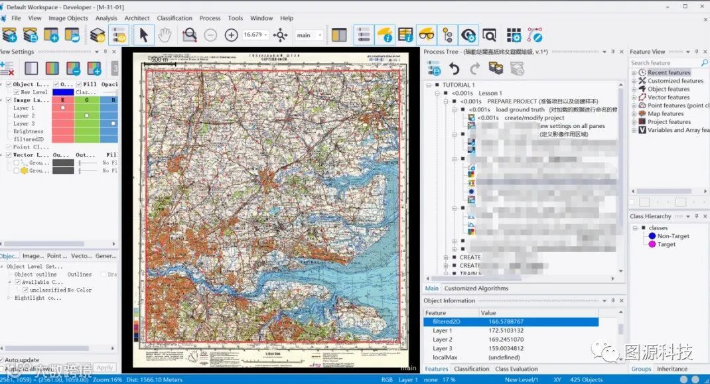Click the Apply button
Screen dimensions: 710x384
pos(105,367)
